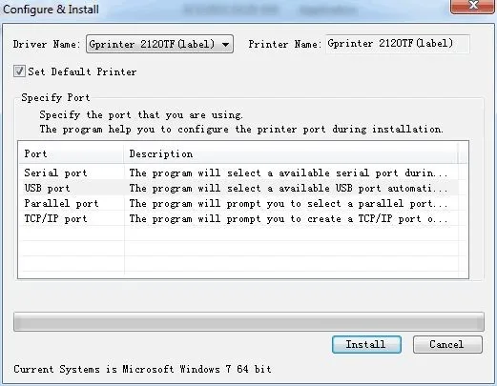Viewport: 497px width, 386px height.
Task: Select the Parallel port row
Action: tap(238, 203)
